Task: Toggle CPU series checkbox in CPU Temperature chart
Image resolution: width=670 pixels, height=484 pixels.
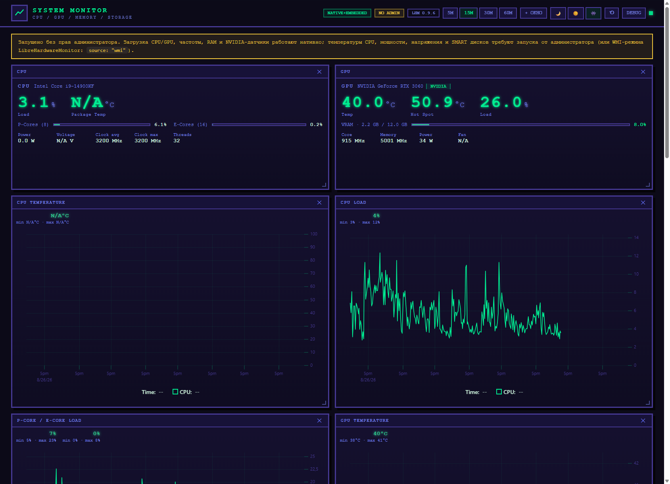Action: click(175, 392)
